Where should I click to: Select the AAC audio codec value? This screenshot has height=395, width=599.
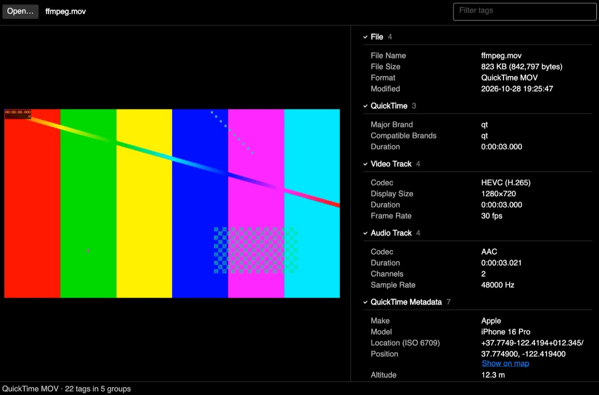(x=489, y=252)
